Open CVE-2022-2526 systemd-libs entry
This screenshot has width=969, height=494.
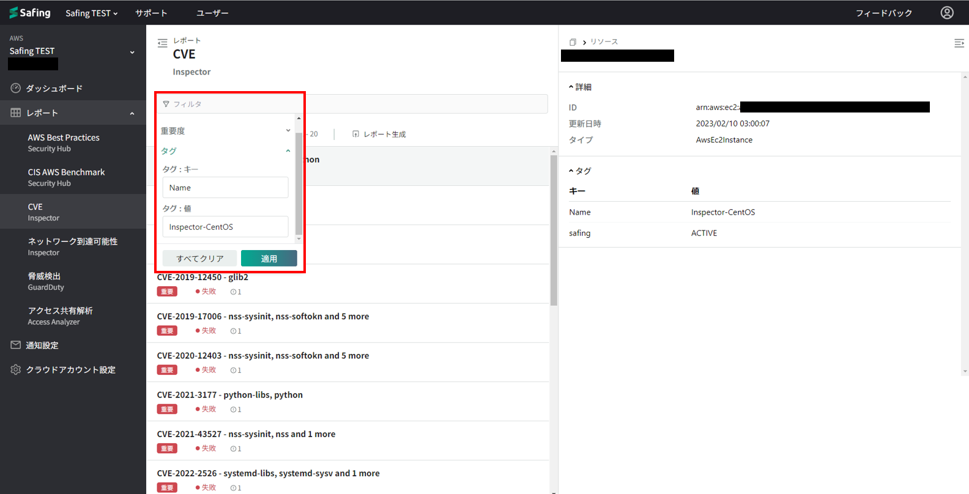click(x=347, y=477)
